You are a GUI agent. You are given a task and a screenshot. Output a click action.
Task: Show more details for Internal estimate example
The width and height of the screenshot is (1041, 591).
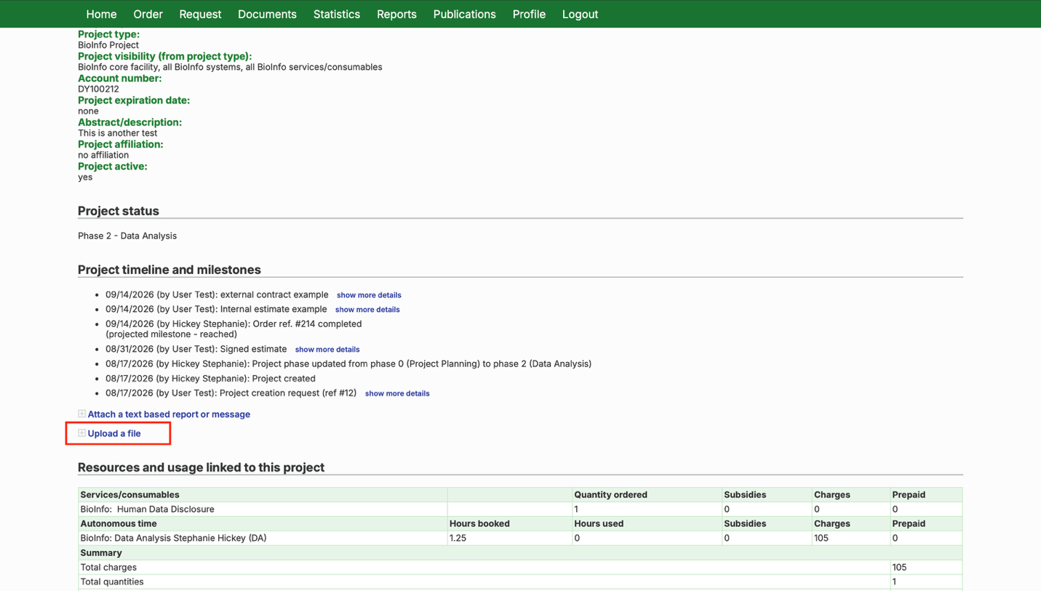pyautogui.click(x=367, y=310)
